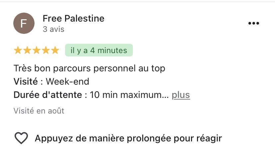Viewport: 275px width, 157px height.
Task: Click the first star of the rating
Action: pyautogui.click(x=18, y=50)
